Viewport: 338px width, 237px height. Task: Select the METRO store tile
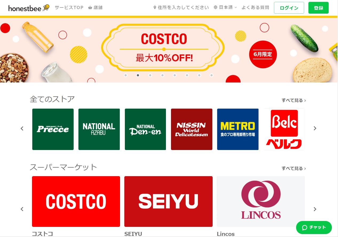click(238, 129)
